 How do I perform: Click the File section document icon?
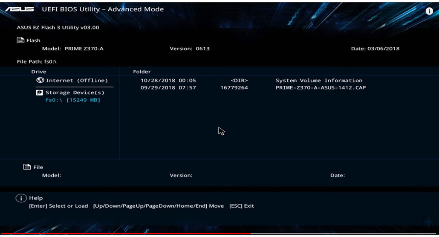click(x=27, y=167)
